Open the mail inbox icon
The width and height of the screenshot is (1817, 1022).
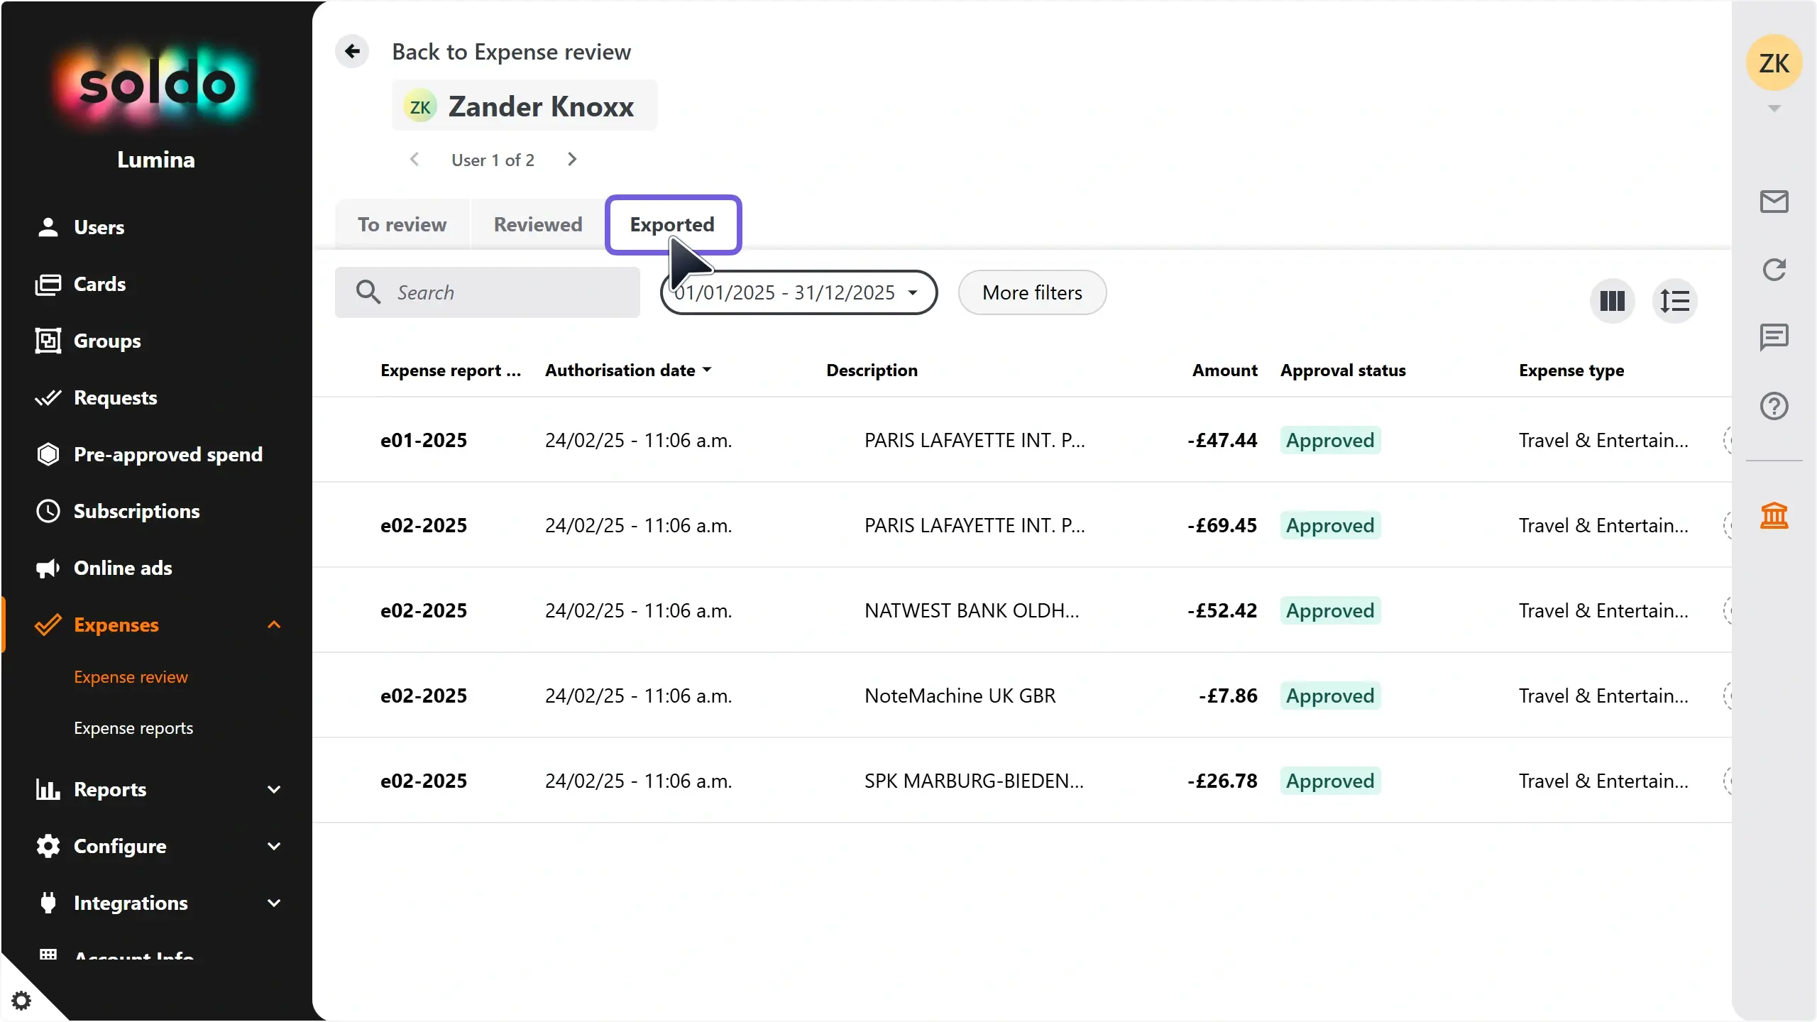coord(1774,202)
